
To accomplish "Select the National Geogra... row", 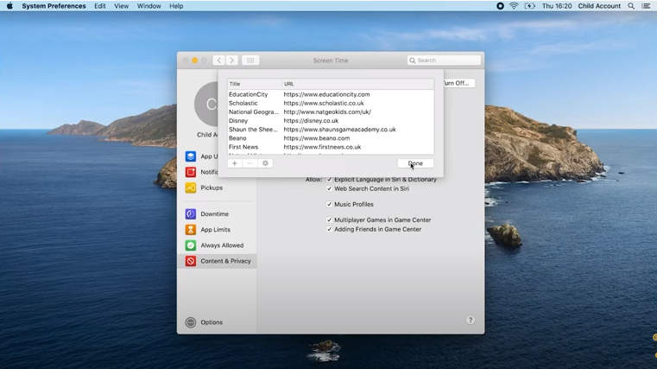I will [331, 112].
